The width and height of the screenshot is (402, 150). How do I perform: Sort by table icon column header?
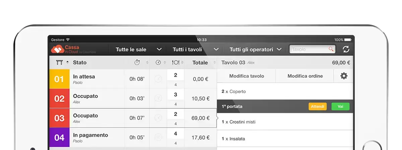point(60,62)
